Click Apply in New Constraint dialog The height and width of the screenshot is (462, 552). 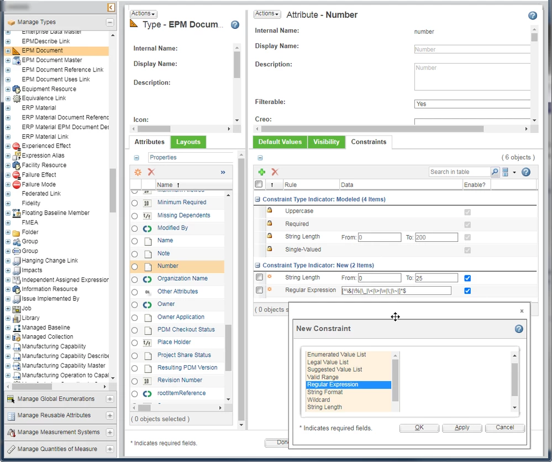coord(462,428)
